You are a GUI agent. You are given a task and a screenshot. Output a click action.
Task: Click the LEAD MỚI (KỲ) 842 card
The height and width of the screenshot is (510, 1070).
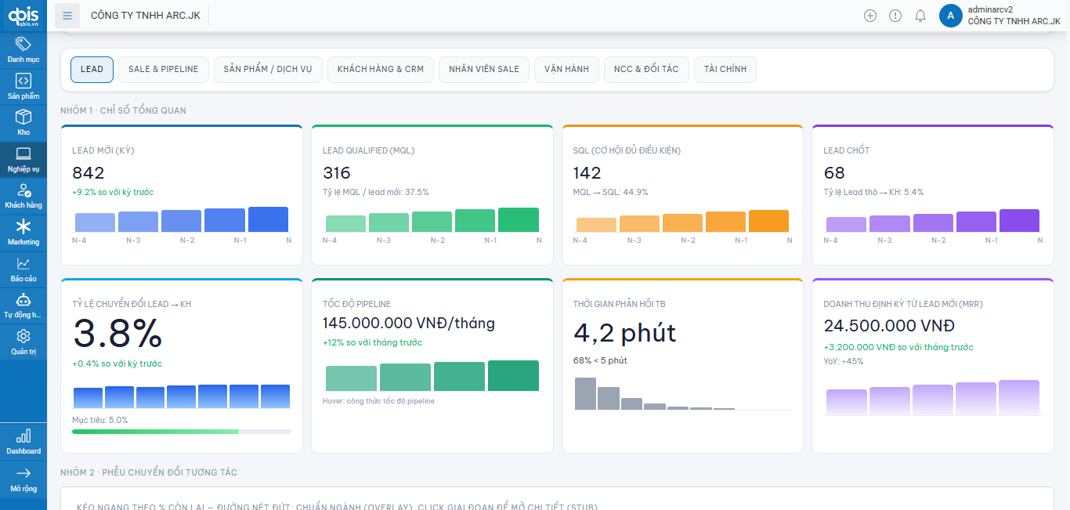(x=181, y=194)
